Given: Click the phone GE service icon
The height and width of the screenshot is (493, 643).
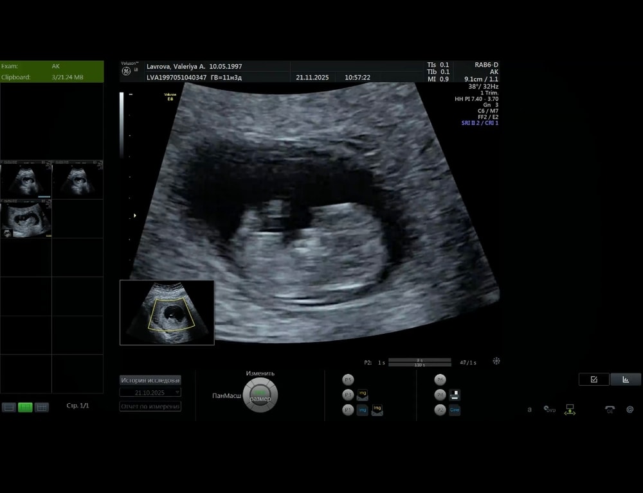Looking at the screenshot, I should point(610,410).
